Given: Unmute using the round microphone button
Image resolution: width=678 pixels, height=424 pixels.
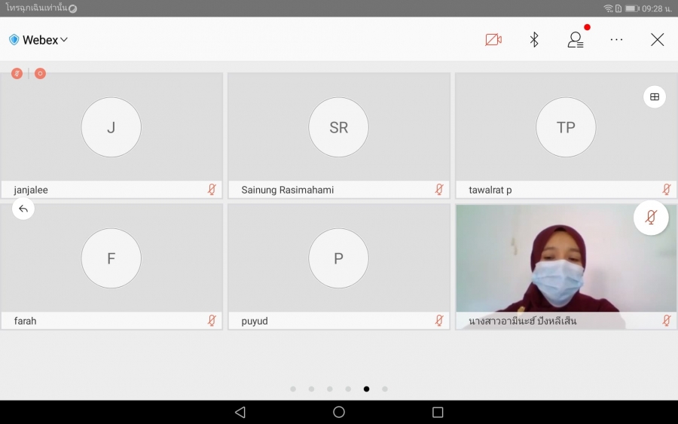Looking at the screenshot, I should pyautogui.click(x=651, y=218).
